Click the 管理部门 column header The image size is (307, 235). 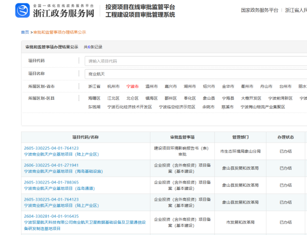[x=240, y=137]
